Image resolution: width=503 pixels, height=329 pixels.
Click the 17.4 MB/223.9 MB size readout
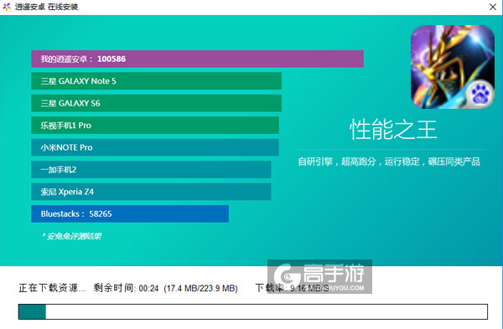click(x=200, y=288)
